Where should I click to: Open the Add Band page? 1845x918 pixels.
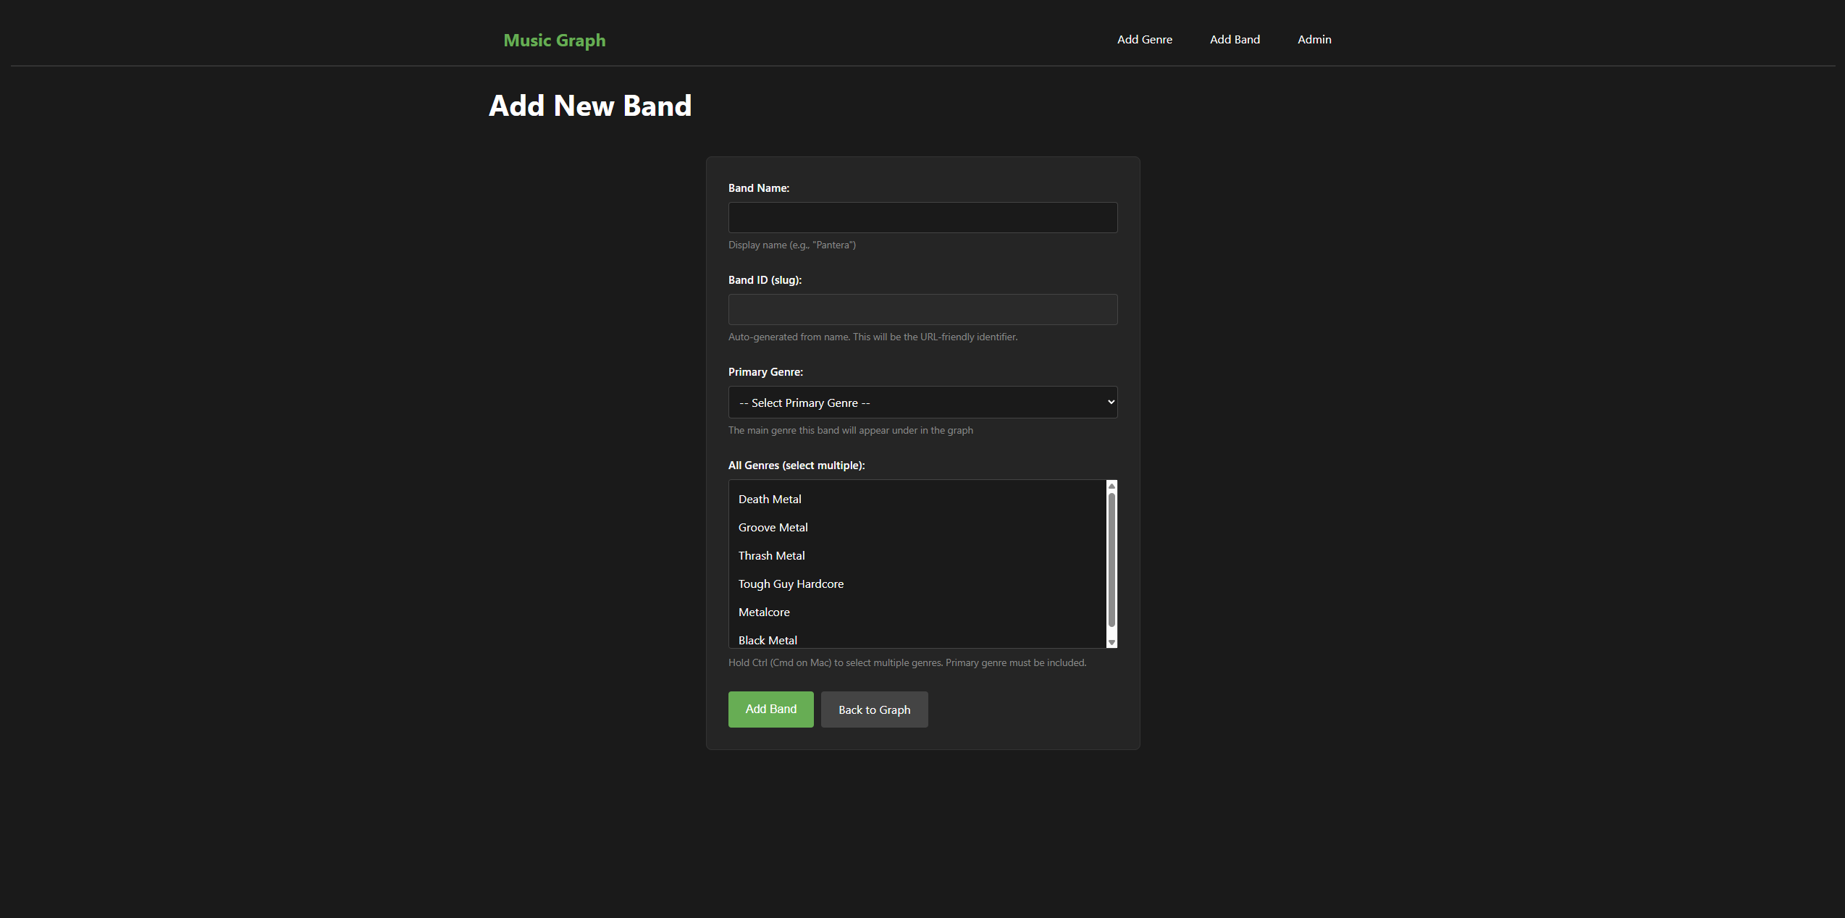[1235, 39]
